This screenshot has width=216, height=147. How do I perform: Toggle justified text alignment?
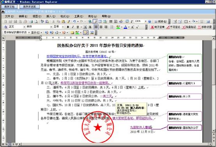tap(96, 27)
